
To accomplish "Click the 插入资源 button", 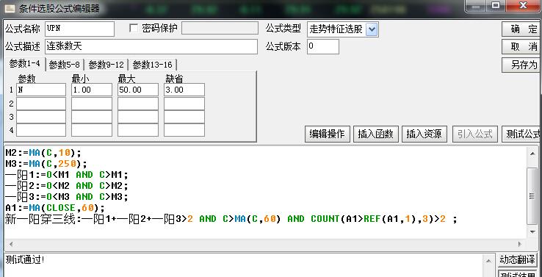I will pos(424,134).
